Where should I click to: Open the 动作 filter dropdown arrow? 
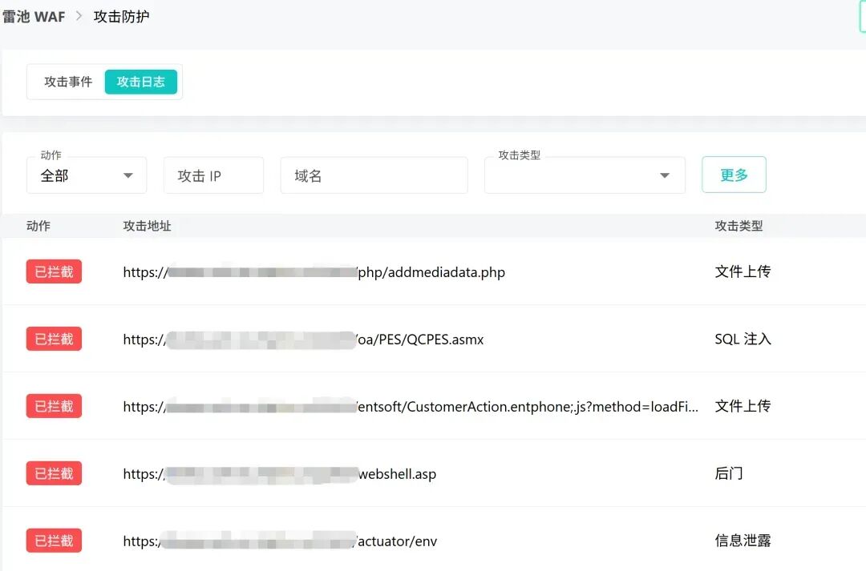(127, 175)
